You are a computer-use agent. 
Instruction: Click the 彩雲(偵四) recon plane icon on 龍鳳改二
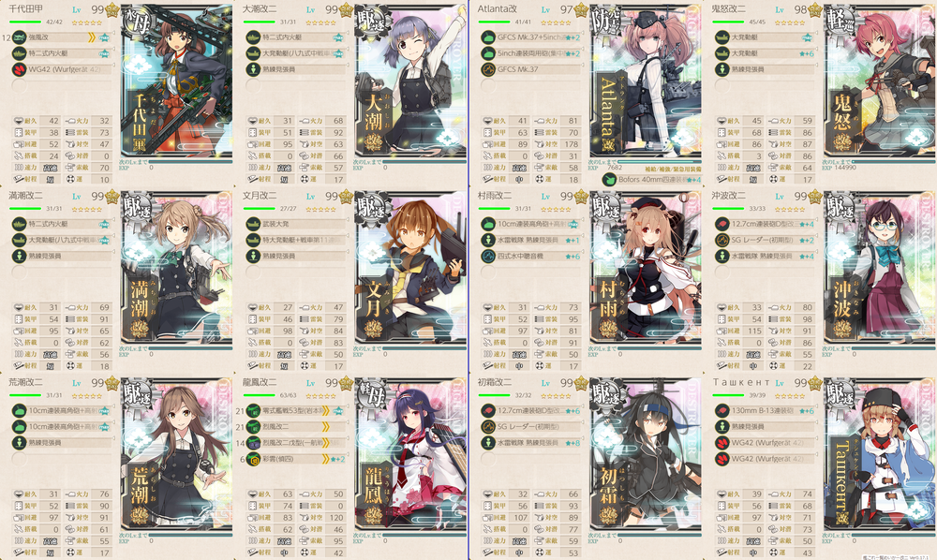pyautogui.click(x=253, y=459)
